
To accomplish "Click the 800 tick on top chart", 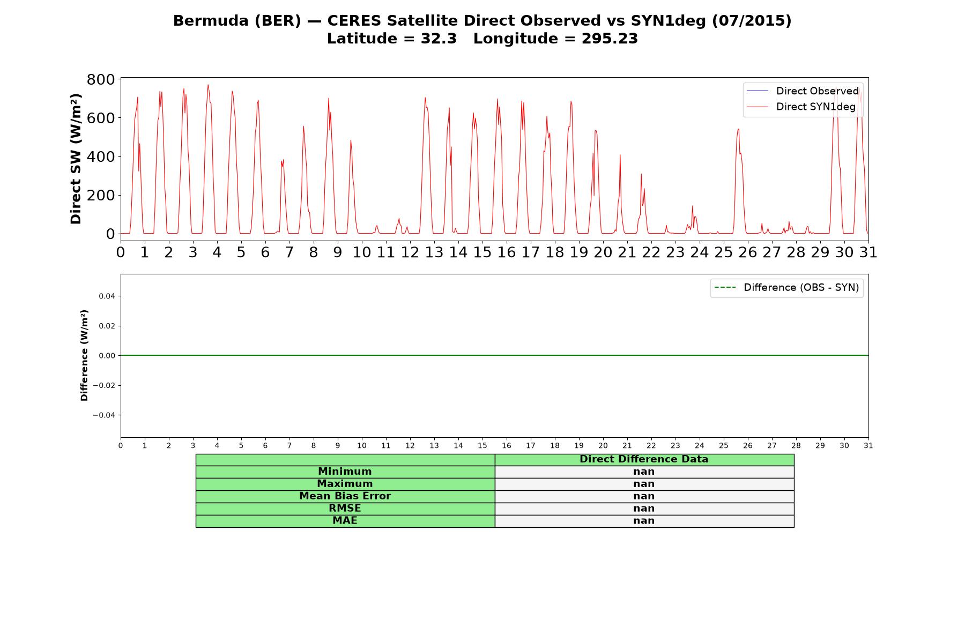I will click(x=101, y=80).
